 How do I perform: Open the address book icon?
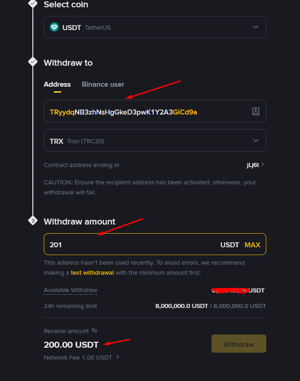point(256,111)
